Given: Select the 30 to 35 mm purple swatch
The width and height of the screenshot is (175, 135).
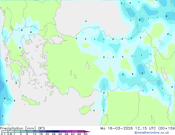Looking at the screenshot, I should [62, 131].
